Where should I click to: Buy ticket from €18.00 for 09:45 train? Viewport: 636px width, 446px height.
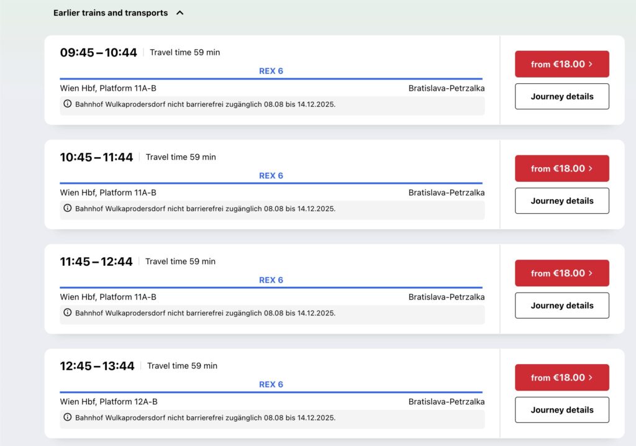click(x=561, y=64)
